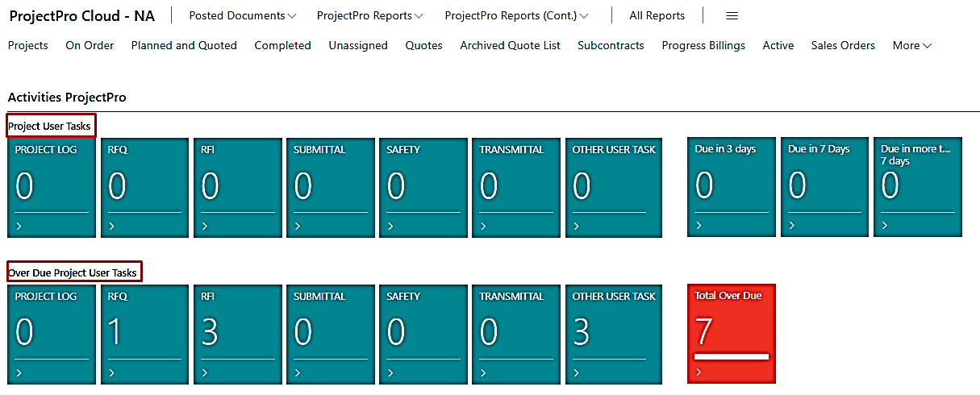Open RFI tile under Project User Tasks

pyautogui.click(x=238, y=188)
